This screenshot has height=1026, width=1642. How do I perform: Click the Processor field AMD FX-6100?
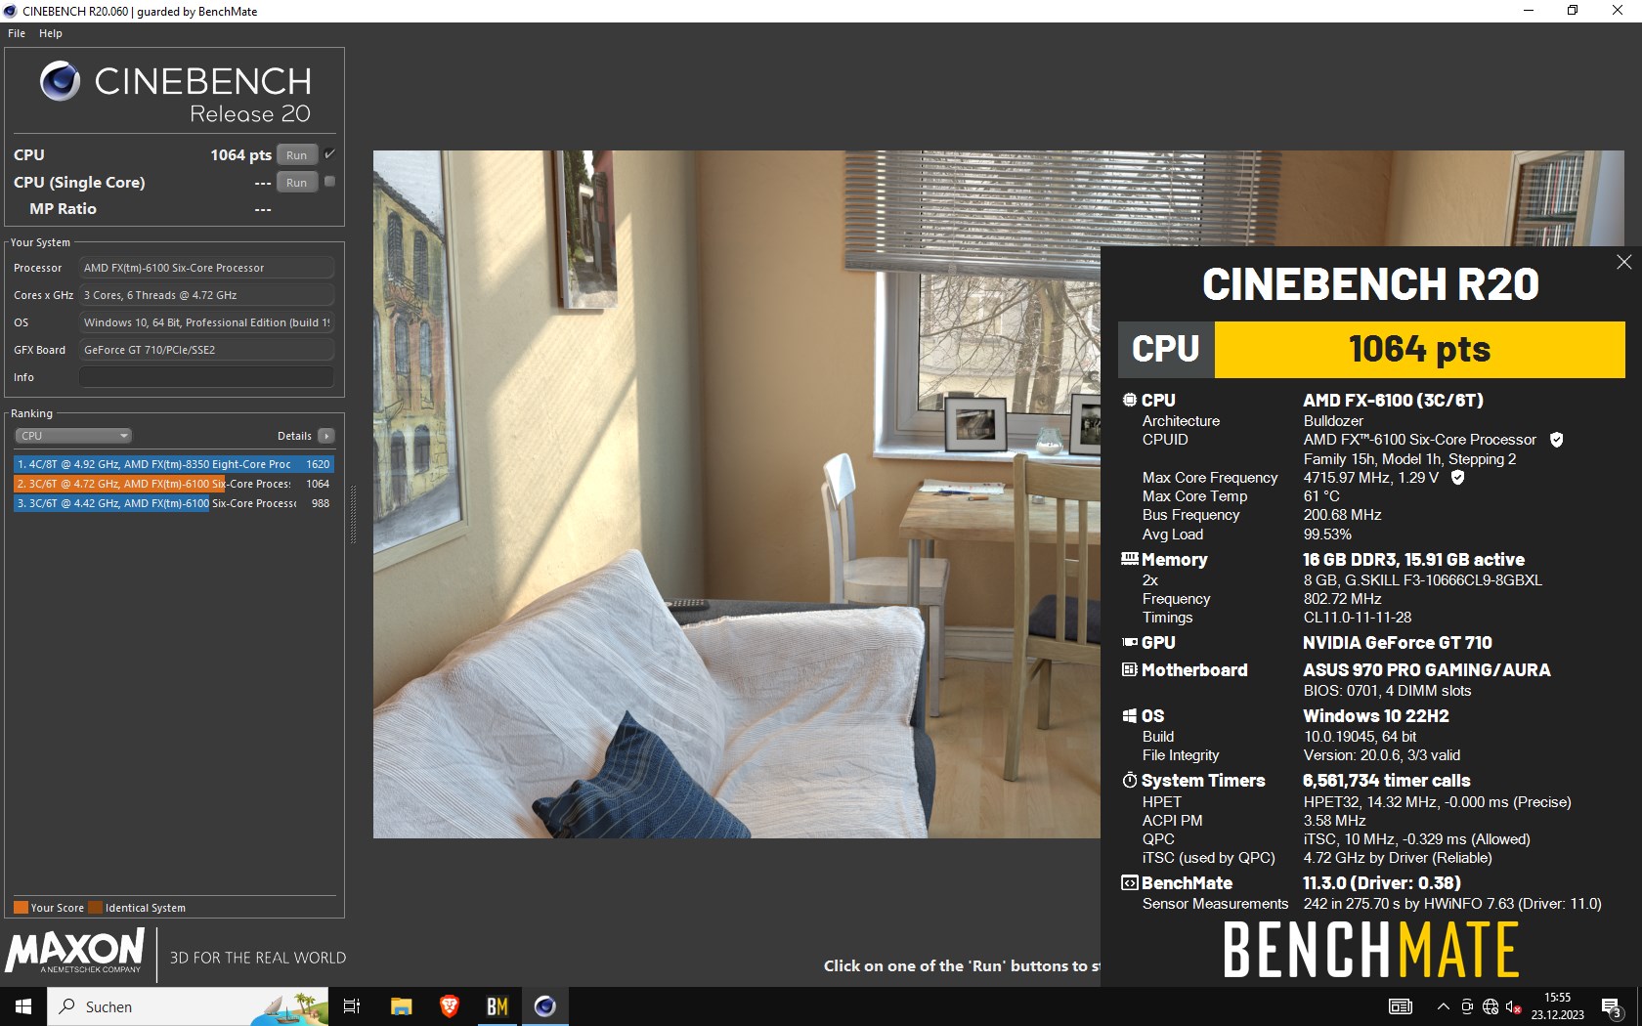206,268
